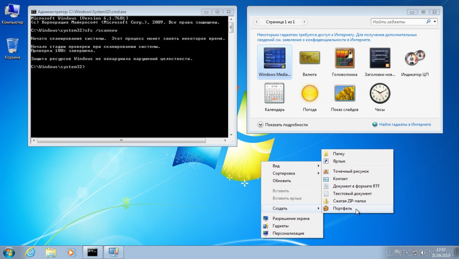The width and height of the screenshot is (459, 259).
Task: Open Гаджеты from context menu
Action: coord(292,226)
